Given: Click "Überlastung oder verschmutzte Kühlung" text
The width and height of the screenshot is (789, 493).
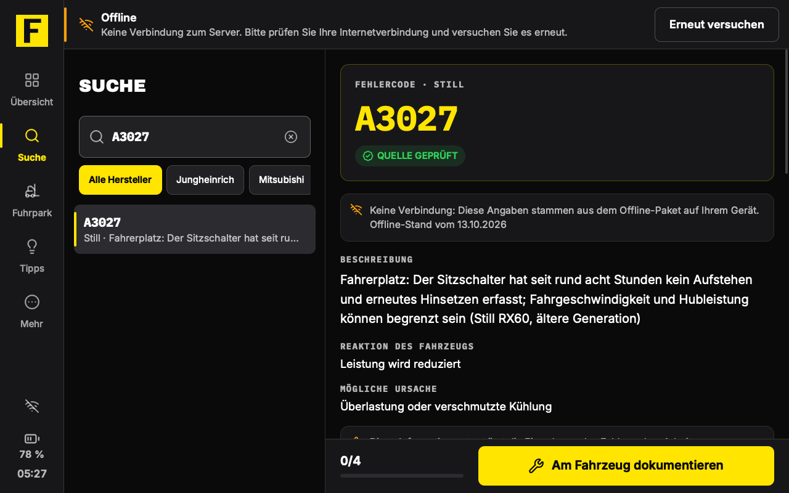Looking at the screenshot, I should click(446, 407).
